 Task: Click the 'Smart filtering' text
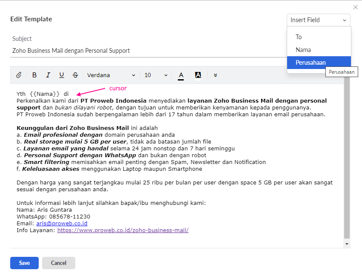click(x=47, y=162)
